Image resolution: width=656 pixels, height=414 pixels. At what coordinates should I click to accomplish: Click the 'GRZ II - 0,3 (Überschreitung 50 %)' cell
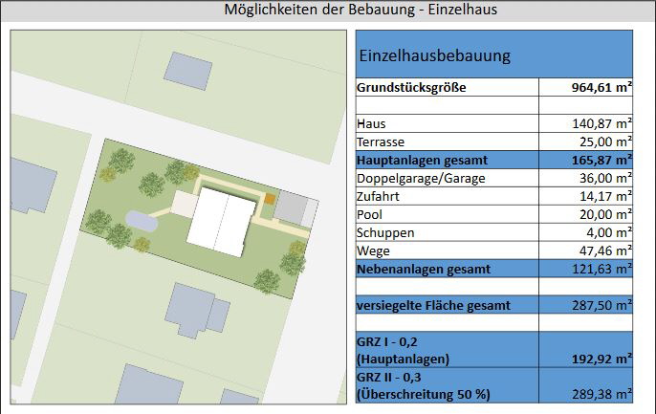coord(448,385)
